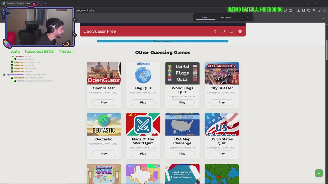
Task: Click the OpenGuessr title link
Action: tap(104, 88)
